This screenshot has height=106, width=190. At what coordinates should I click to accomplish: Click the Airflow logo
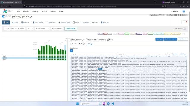click(8, 11)
